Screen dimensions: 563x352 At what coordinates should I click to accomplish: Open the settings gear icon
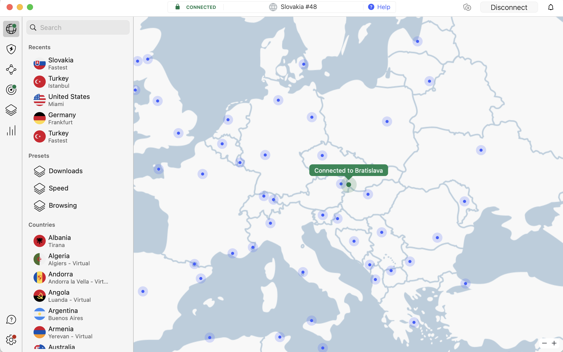tap(11, 340)
